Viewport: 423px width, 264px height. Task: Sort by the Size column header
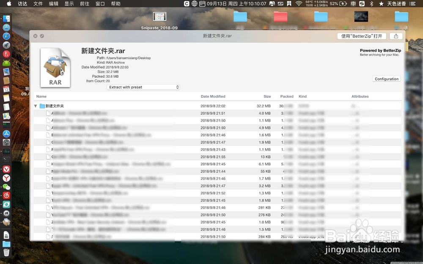coord(267,96)
